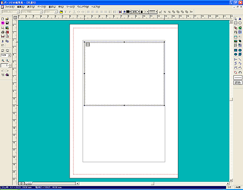The height and width of the screenshot is (190, 243).
Task: Click the red-blue butterfly icon in toolbar
Action: (120, 12)
